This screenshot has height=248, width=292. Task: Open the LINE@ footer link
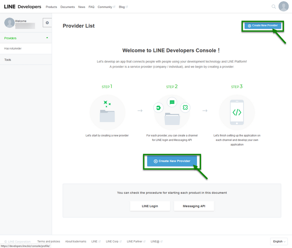[157, 241]
